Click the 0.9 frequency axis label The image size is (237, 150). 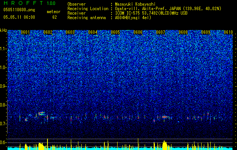[3, 86]
